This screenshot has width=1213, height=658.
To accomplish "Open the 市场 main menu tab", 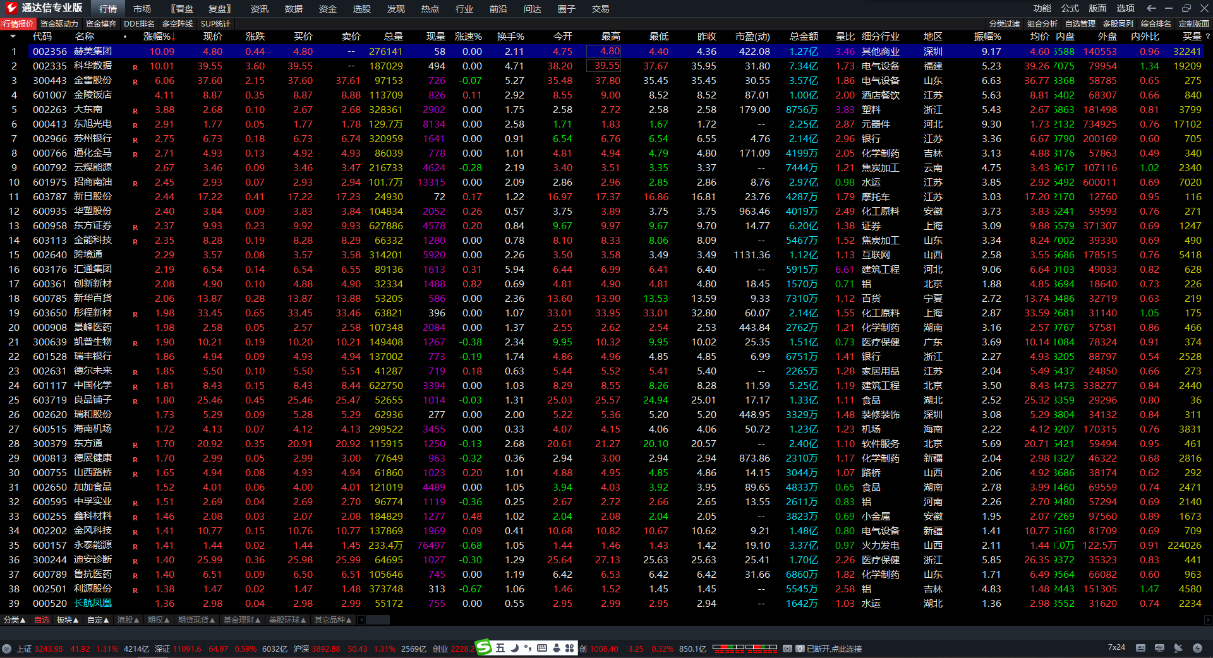I will pyautogui.click(x=142, y=9).
